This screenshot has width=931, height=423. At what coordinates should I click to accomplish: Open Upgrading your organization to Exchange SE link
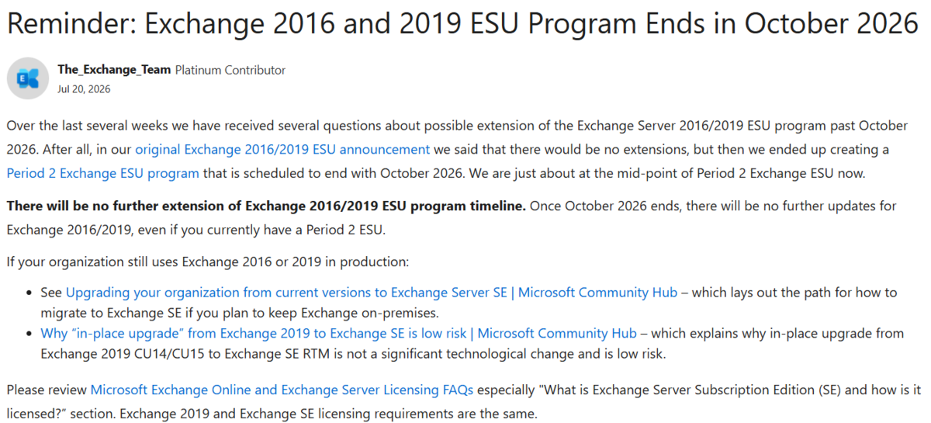coord(372,293)
